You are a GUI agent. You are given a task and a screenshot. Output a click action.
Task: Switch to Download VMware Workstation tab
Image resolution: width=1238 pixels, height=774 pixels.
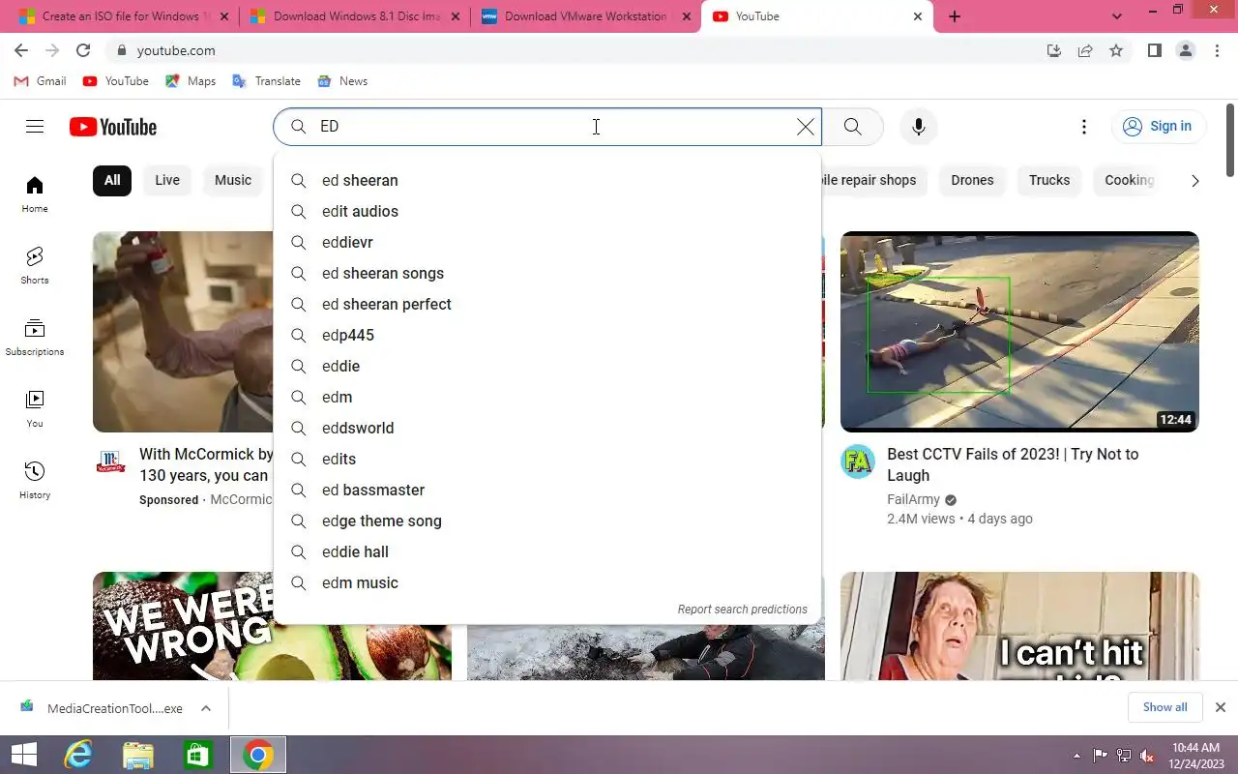pos(586,16)
